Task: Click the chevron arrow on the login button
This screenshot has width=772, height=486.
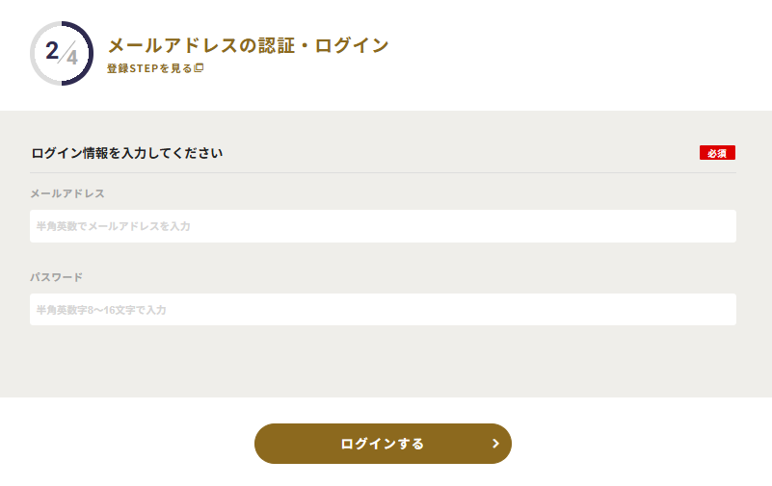Action: click(495, 444)
